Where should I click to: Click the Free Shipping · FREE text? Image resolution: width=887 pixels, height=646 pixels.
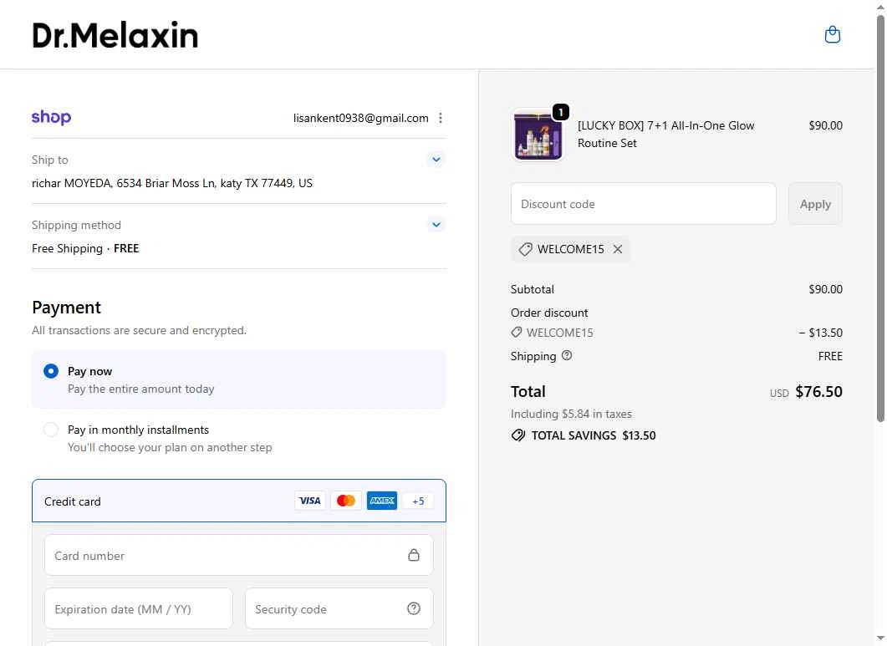pyautogui.click(x=85, y=248)
